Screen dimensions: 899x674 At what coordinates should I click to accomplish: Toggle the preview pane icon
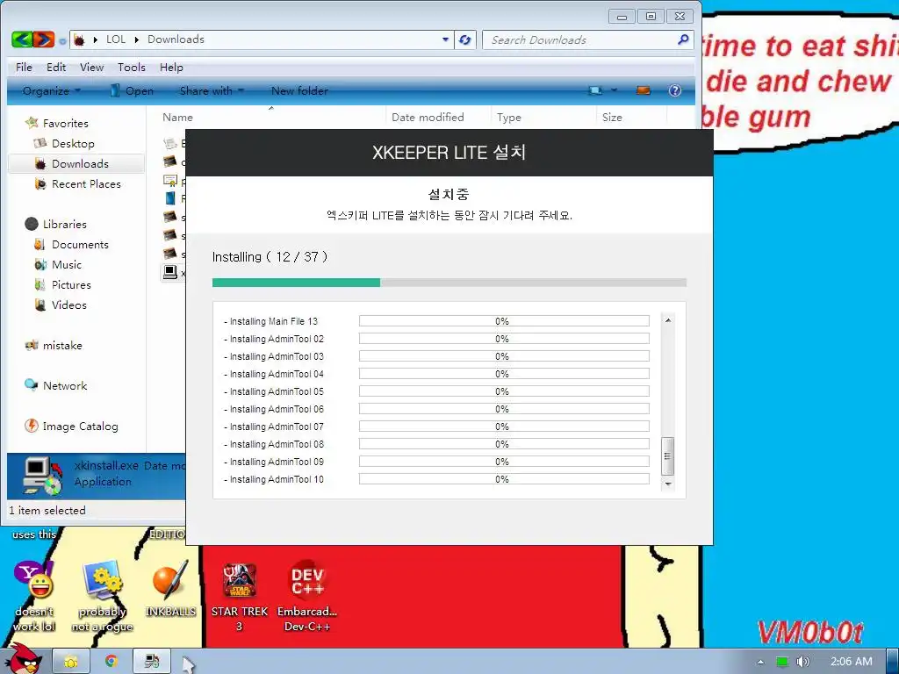[x=644, y=90]
